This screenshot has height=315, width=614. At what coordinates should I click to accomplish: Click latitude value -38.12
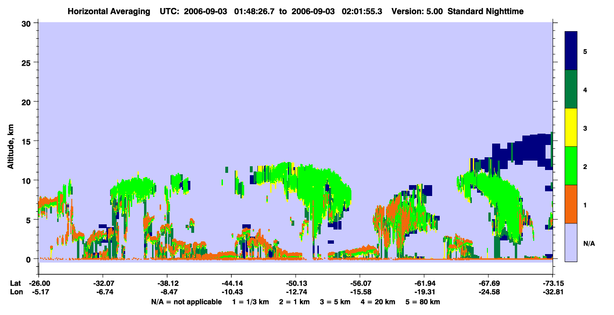tap(167, 283)
